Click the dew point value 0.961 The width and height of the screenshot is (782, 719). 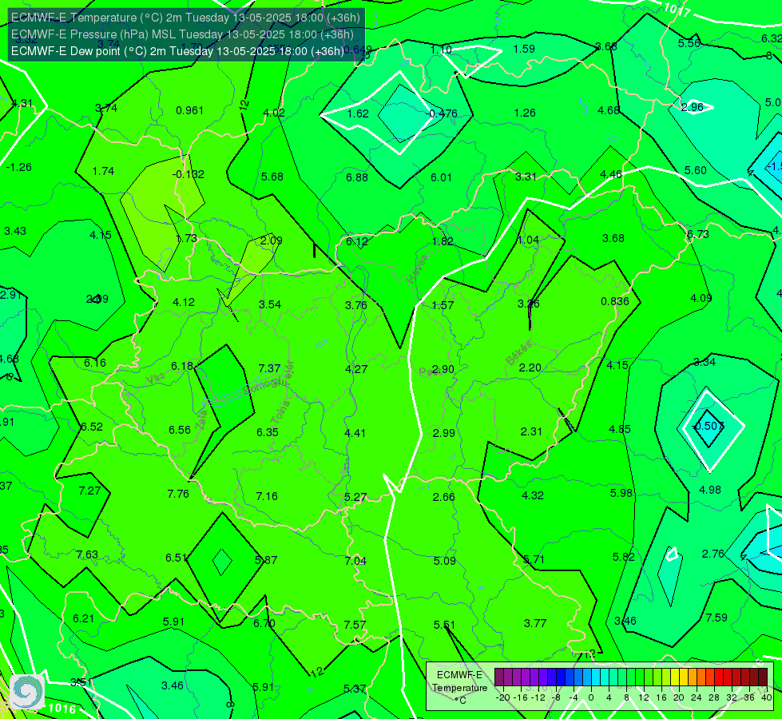click(189, 110)
